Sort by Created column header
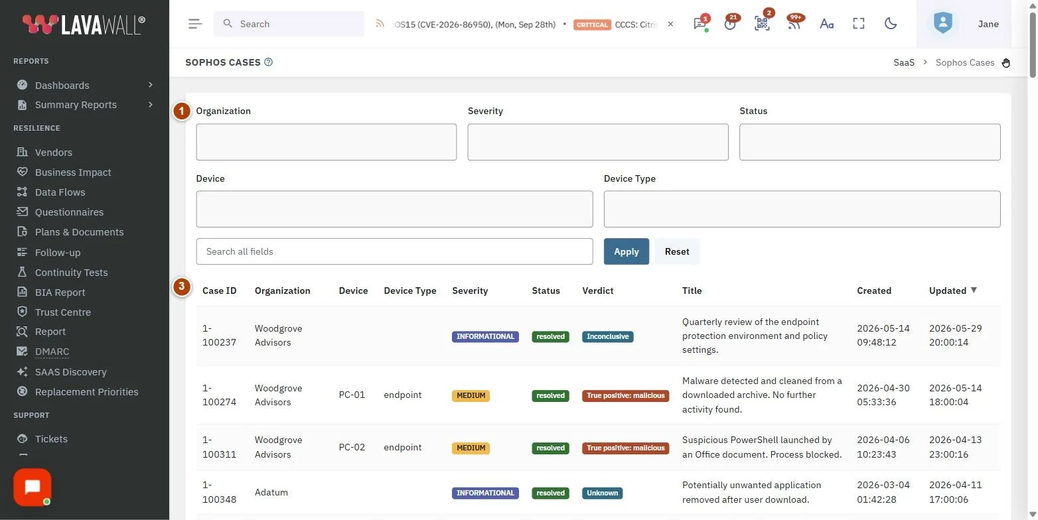 click(x=874, y=291)
